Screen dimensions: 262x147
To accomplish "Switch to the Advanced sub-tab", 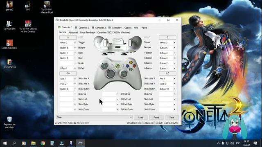I will (x=73, y=33).
